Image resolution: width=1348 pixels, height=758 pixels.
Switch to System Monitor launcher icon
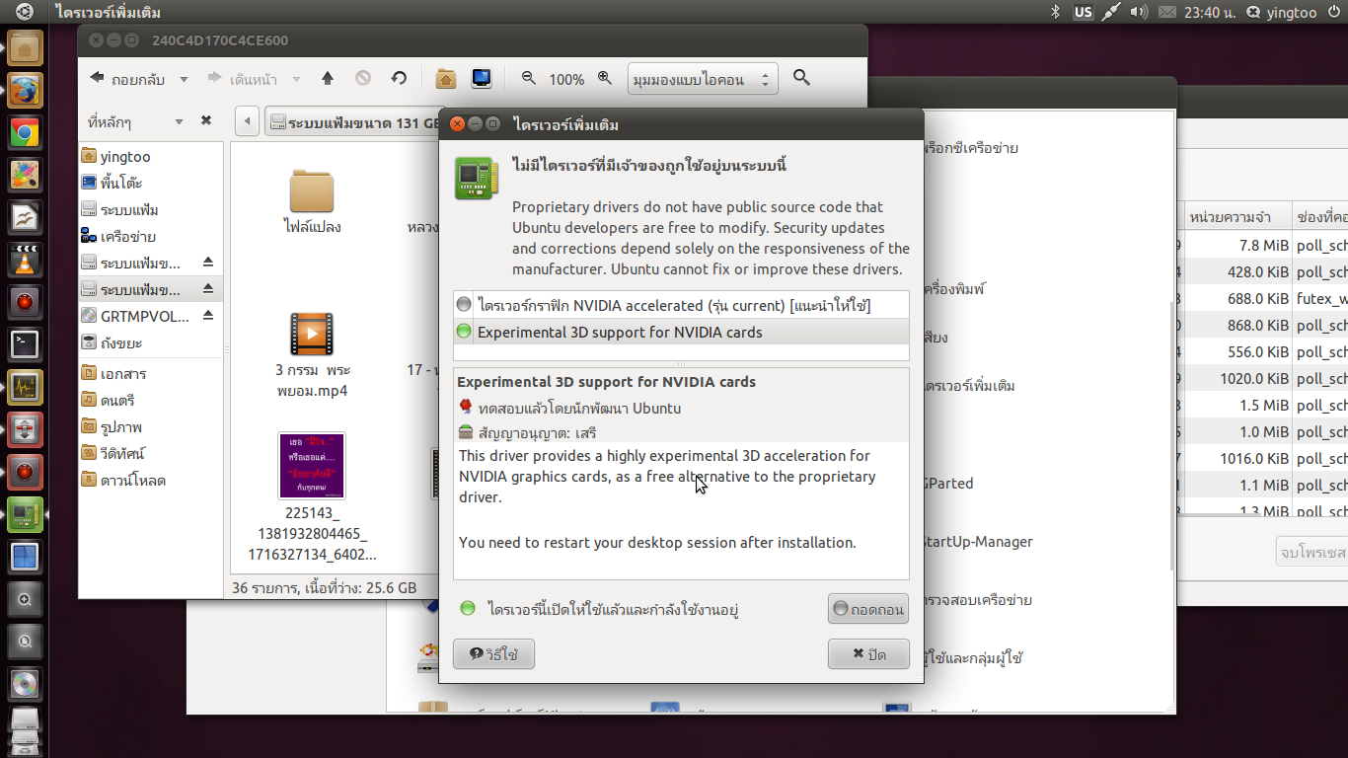(x=25, y=387)
